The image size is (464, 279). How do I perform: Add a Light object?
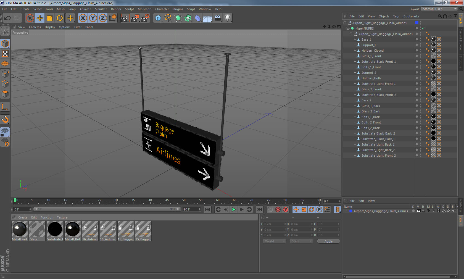228,18
